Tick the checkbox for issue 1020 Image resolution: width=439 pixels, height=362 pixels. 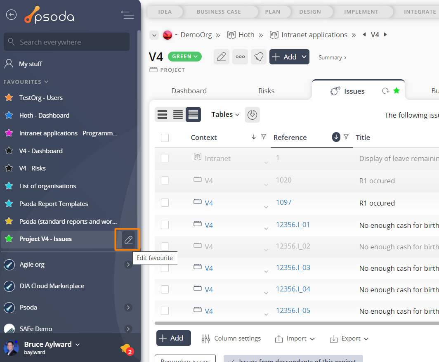(x=165, y=180)
